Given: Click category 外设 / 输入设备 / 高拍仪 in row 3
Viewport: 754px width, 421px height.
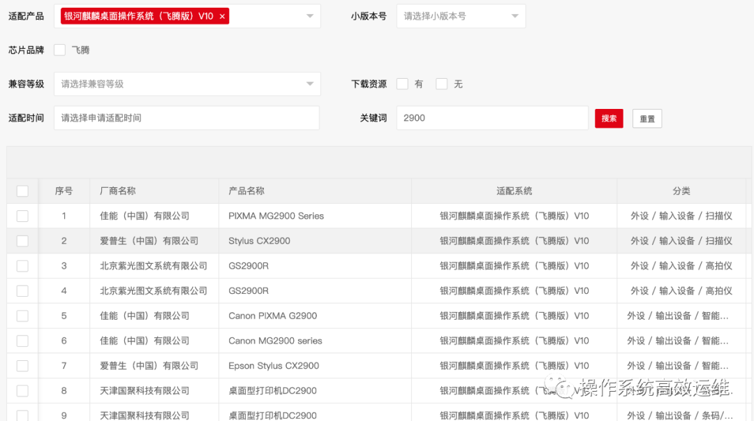Looking at the screenshot, I should (681, 266).
